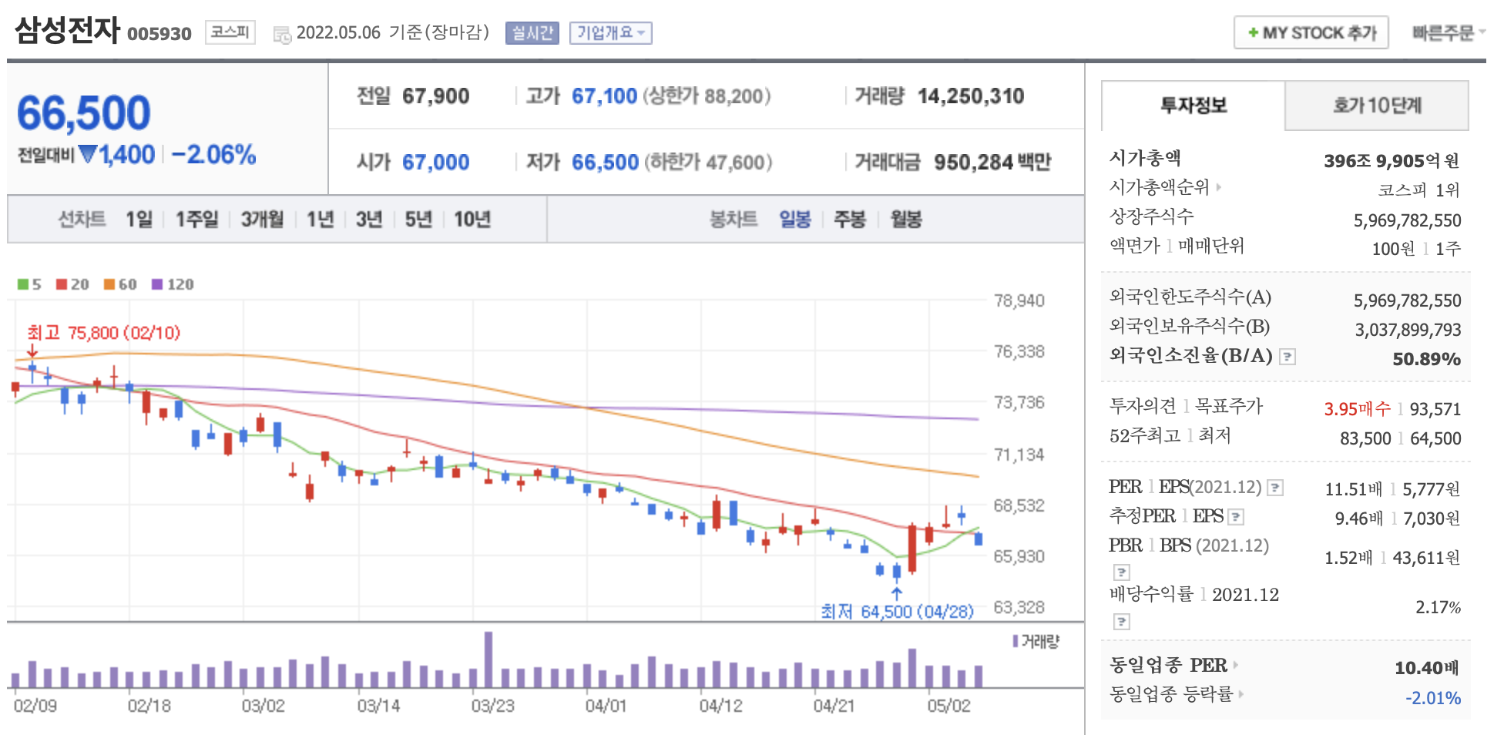
Task: Click the 시가총액 value 396조 9,905억원
Action: pyautogui.click(x=1392, y=161)
